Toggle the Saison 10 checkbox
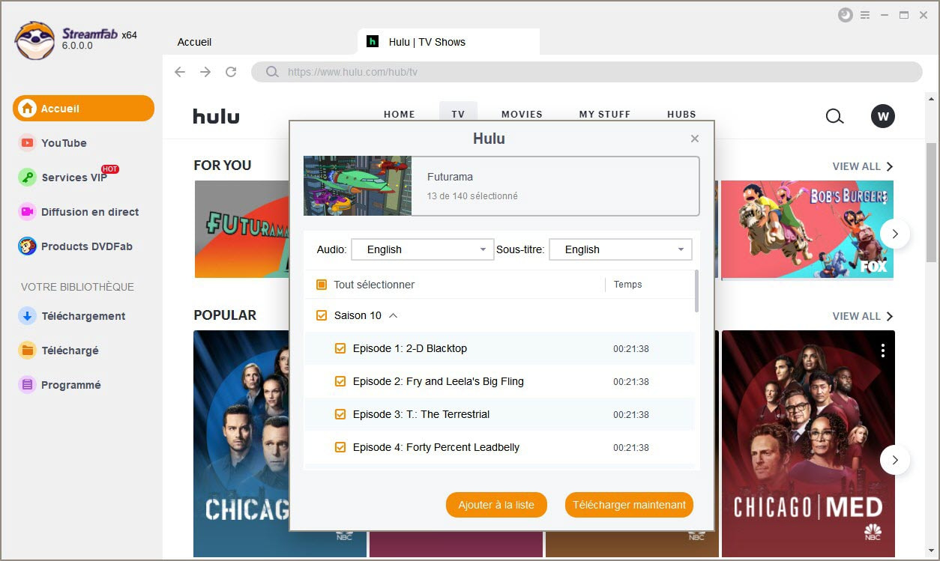The height and width of the screenshot is (561, 940). coord(322,316)
